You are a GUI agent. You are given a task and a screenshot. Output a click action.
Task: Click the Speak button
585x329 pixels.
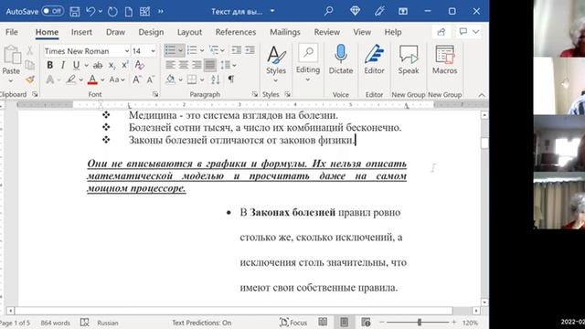tap(409, 60)
